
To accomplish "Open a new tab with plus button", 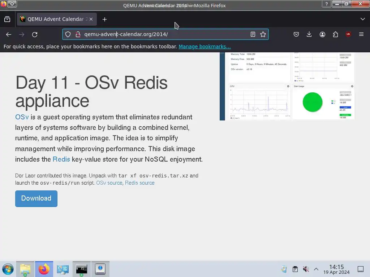I will [x=104, y=19].
